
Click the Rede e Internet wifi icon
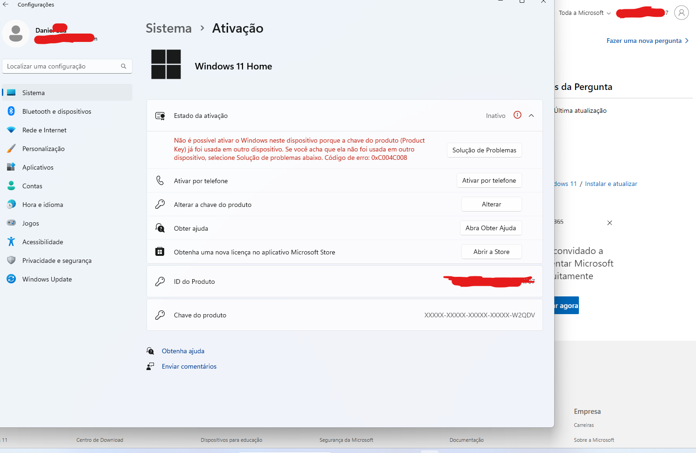[x=11, y=130]
